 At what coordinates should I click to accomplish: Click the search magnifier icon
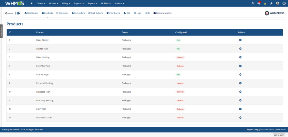(x=253, y=3)
